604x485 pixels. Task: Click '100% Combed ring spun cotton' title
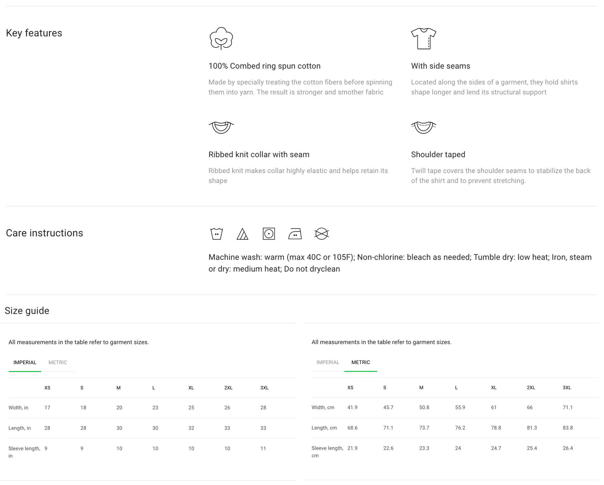click(x=264, y=66)
